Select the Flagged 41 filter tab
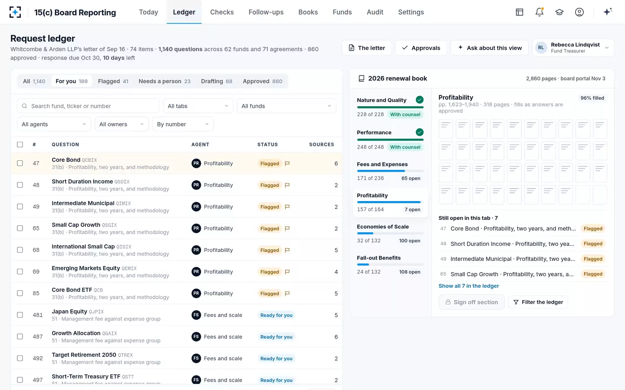This screenshot has width=625, height=390. pyautogui.click(x=113, y=81)
